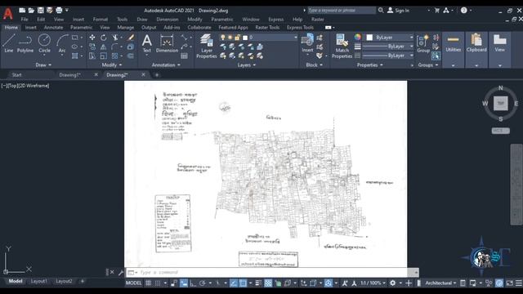The width and height of the screenshot is (523, 294).
Task: Click the Save icon in quick access toolbar
Action: pyautogui.click(x=40, y=11)
